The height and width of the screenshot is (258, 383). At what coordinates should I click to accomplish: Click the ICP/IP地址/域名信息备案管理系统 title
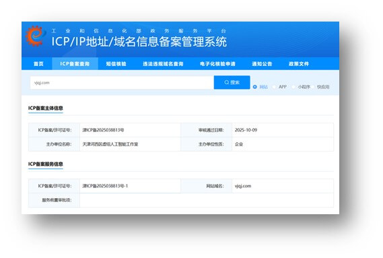[x=139, y=42]
